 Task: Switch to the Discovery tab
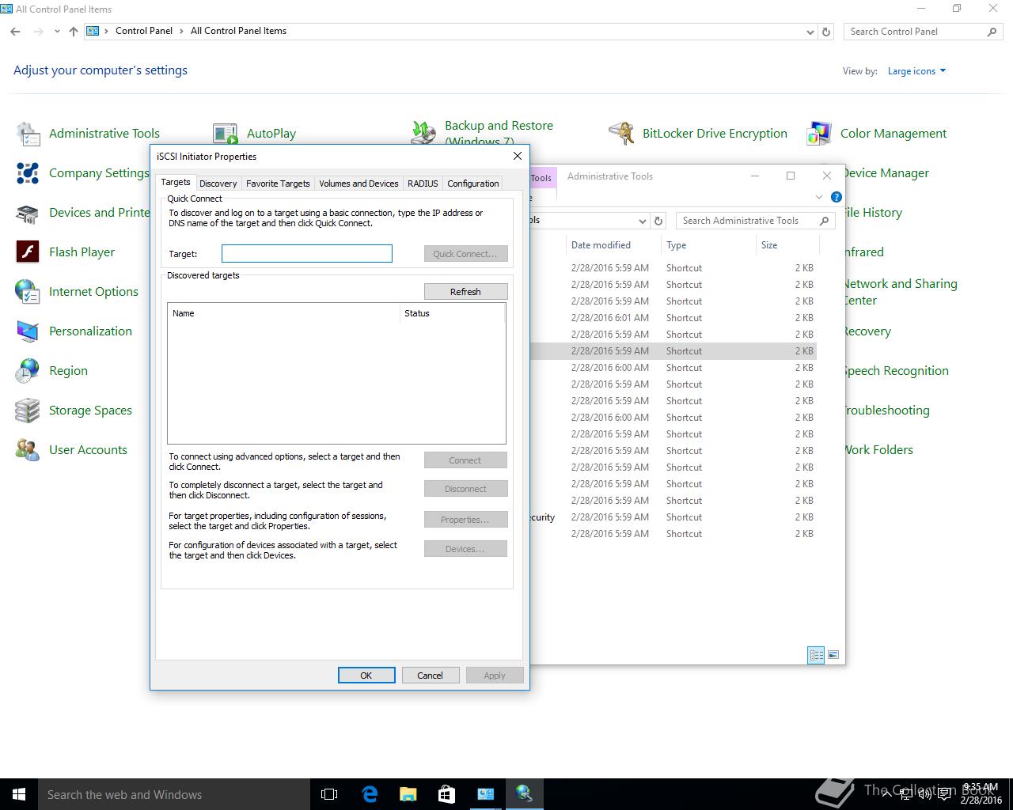pos(218,184)
